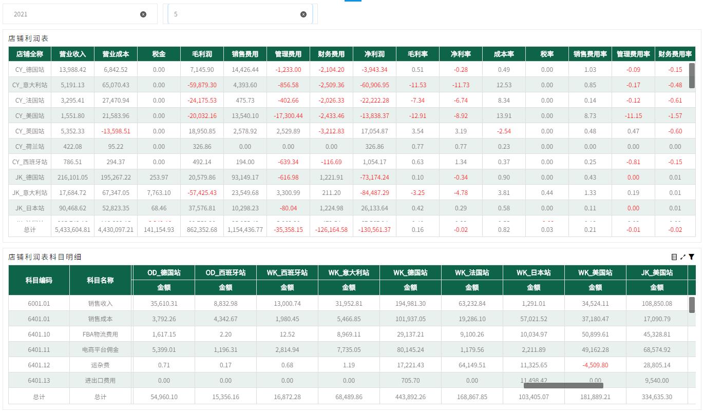Select the CY_德国站 store row

(29, 69)
